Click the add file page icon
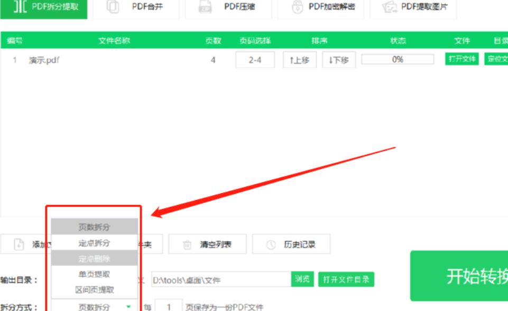This screenshot has height=311, width=508. (x=19, y=244)
